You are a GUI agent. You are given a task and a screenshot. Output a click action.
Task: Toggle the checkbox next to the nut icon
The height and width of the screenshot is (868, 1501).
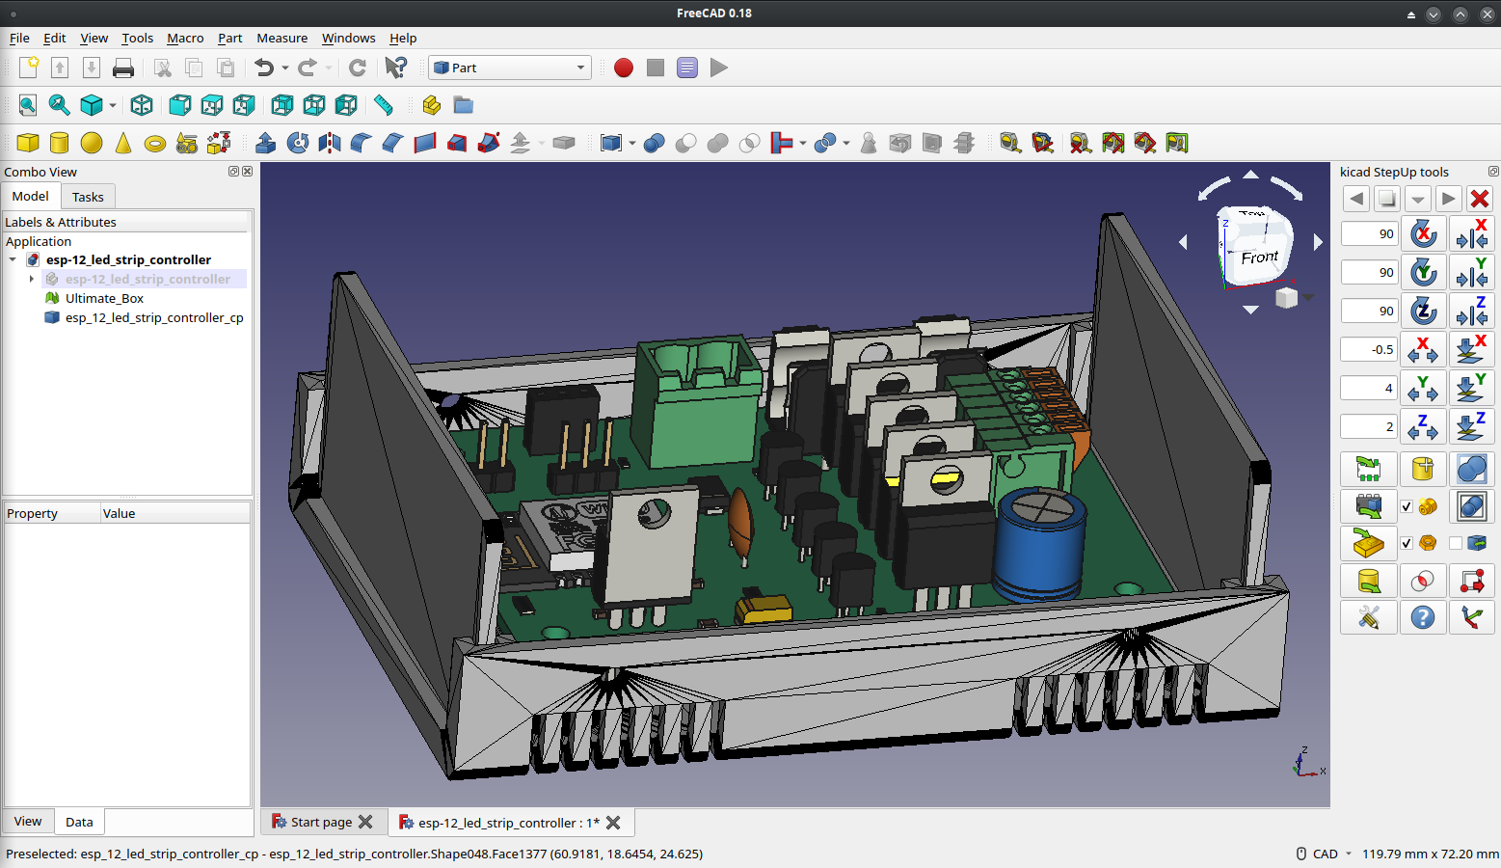1405,543
